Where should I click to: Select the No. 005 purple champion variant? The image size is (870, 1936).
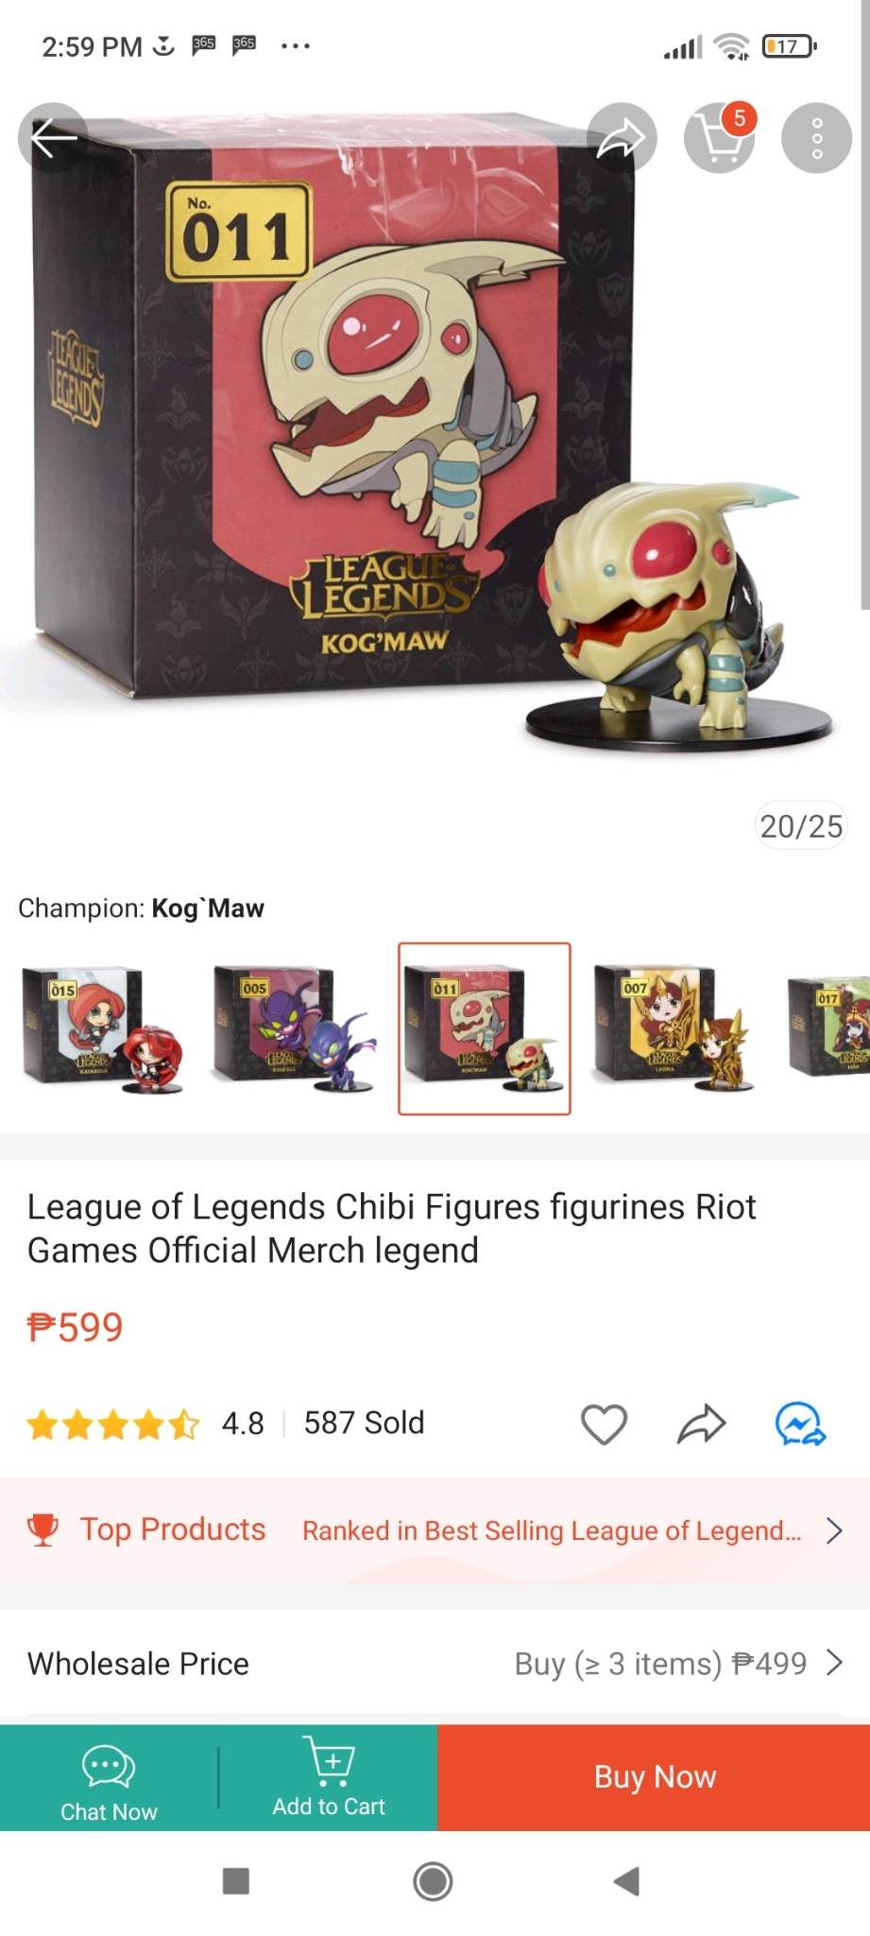[x=294, y=1028]
